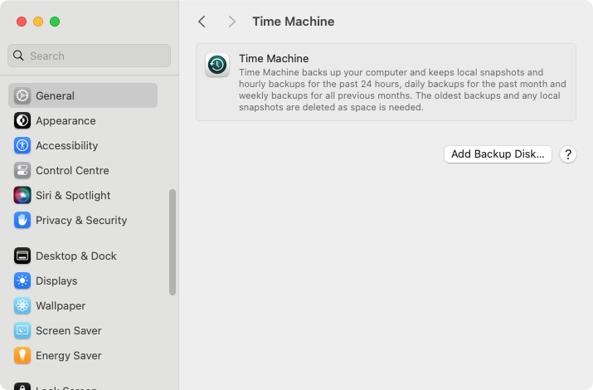The width and height of the screenshot is (593, 390).
Task: Click the Displays sun icon
Action: (x=22, y=281)
